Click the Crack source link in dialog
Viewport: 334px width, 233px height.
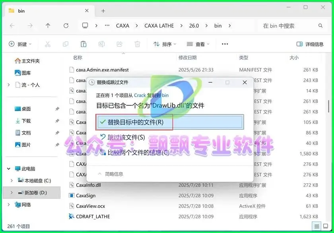click(x=140, y=95)
